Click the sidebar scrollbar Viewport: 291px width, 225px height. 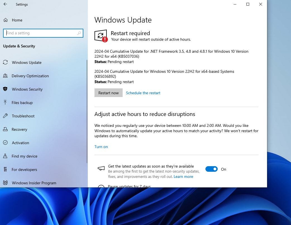tap(87, 112)
